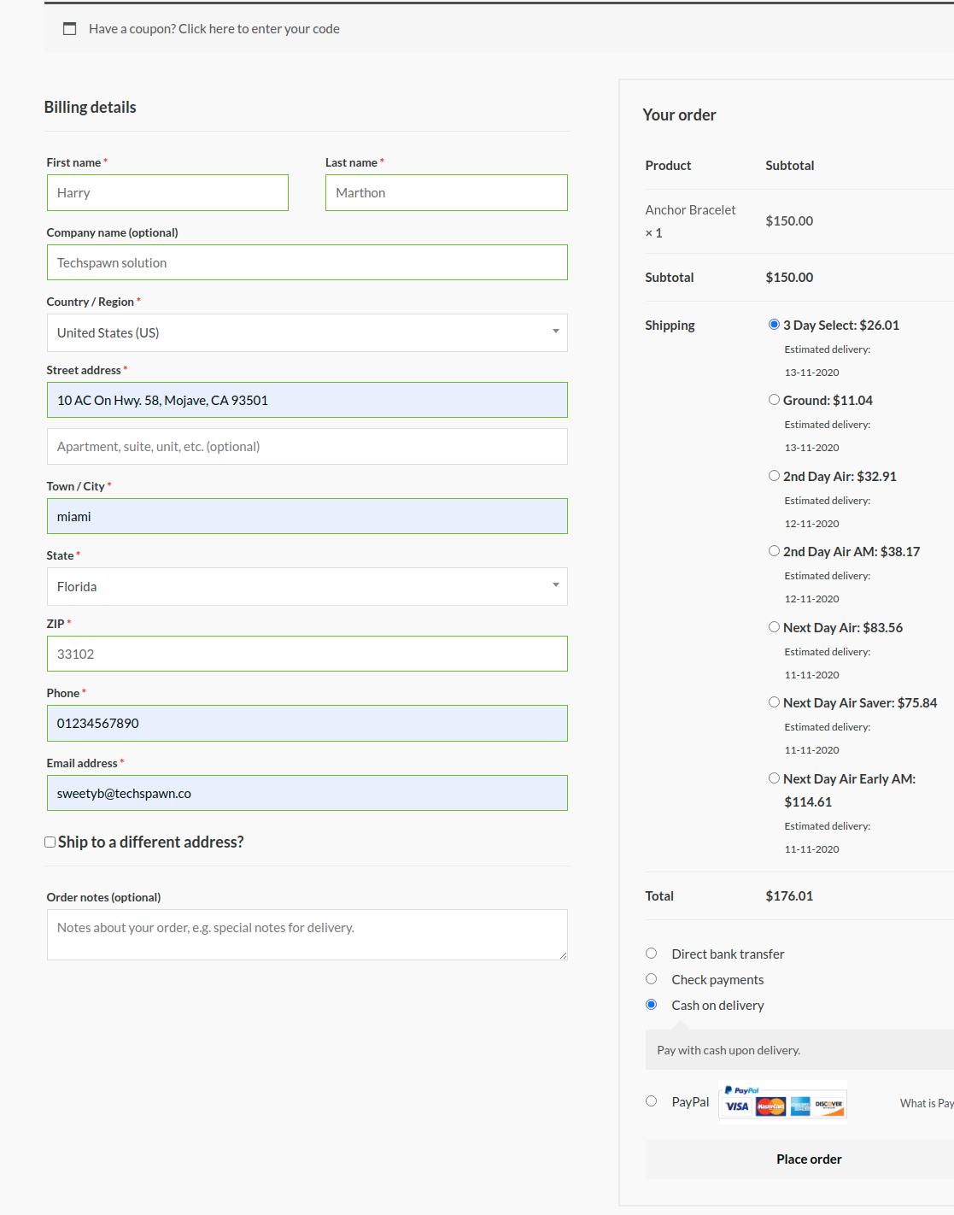954x1215 pixels.
Task: Click the coupon window icon
Action: click(70, 29)
